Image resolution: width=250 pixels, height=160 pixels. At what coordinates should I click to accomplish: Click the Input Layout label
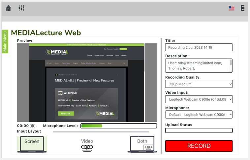click(29, 131)
